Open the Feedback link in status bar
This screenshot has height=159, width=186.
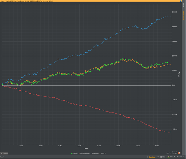pos(152,157)
